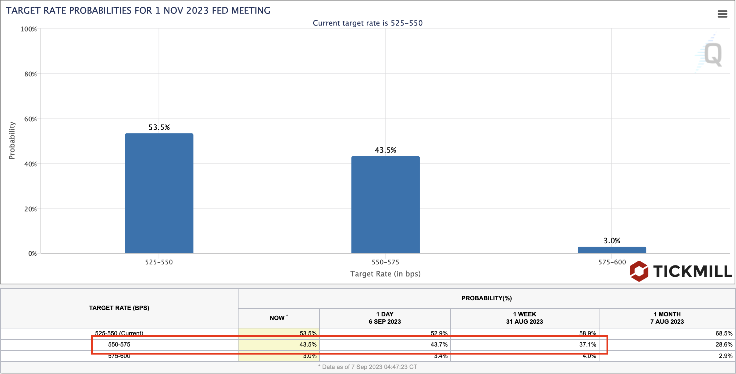Click the 53.5% bar data label
736x374 pixels.
point(159,127)
